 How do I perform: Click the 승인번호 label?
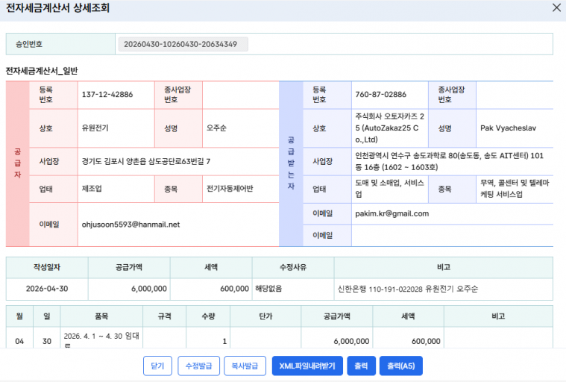(29, 44)
